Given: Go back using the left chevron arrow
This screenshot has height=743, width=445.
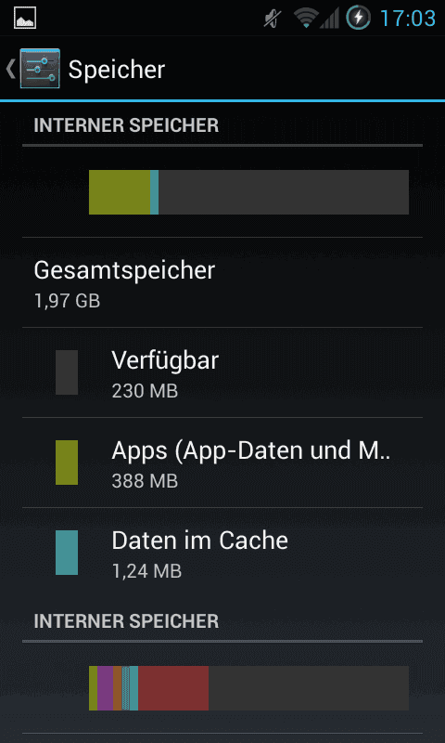Looking at the screenshot, I should [10, 69].
